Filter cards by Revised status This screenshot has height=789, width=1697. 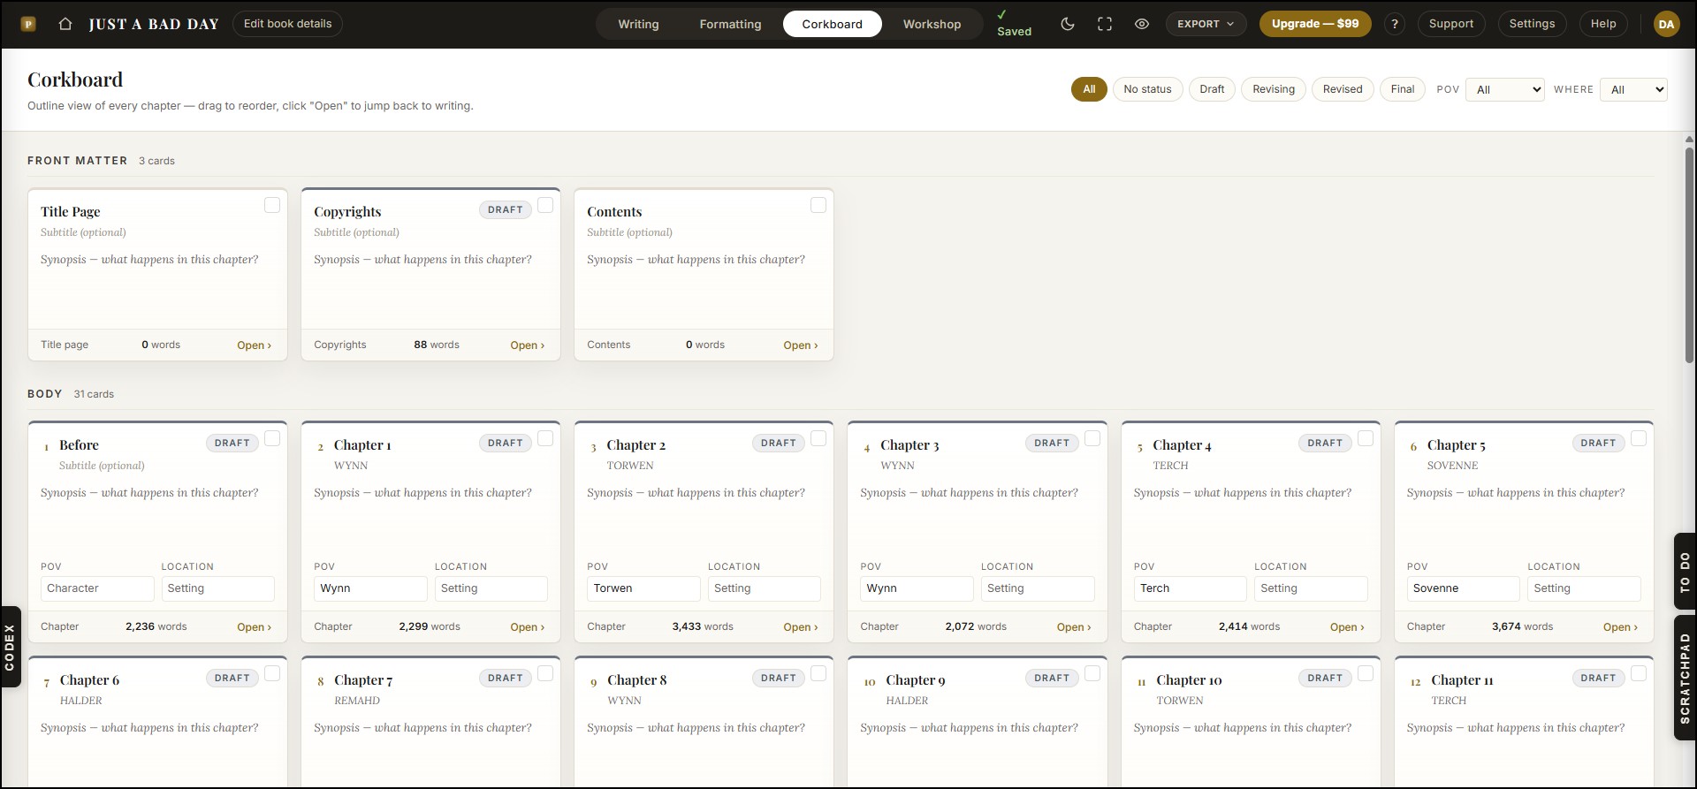(x=1343, y=89)
